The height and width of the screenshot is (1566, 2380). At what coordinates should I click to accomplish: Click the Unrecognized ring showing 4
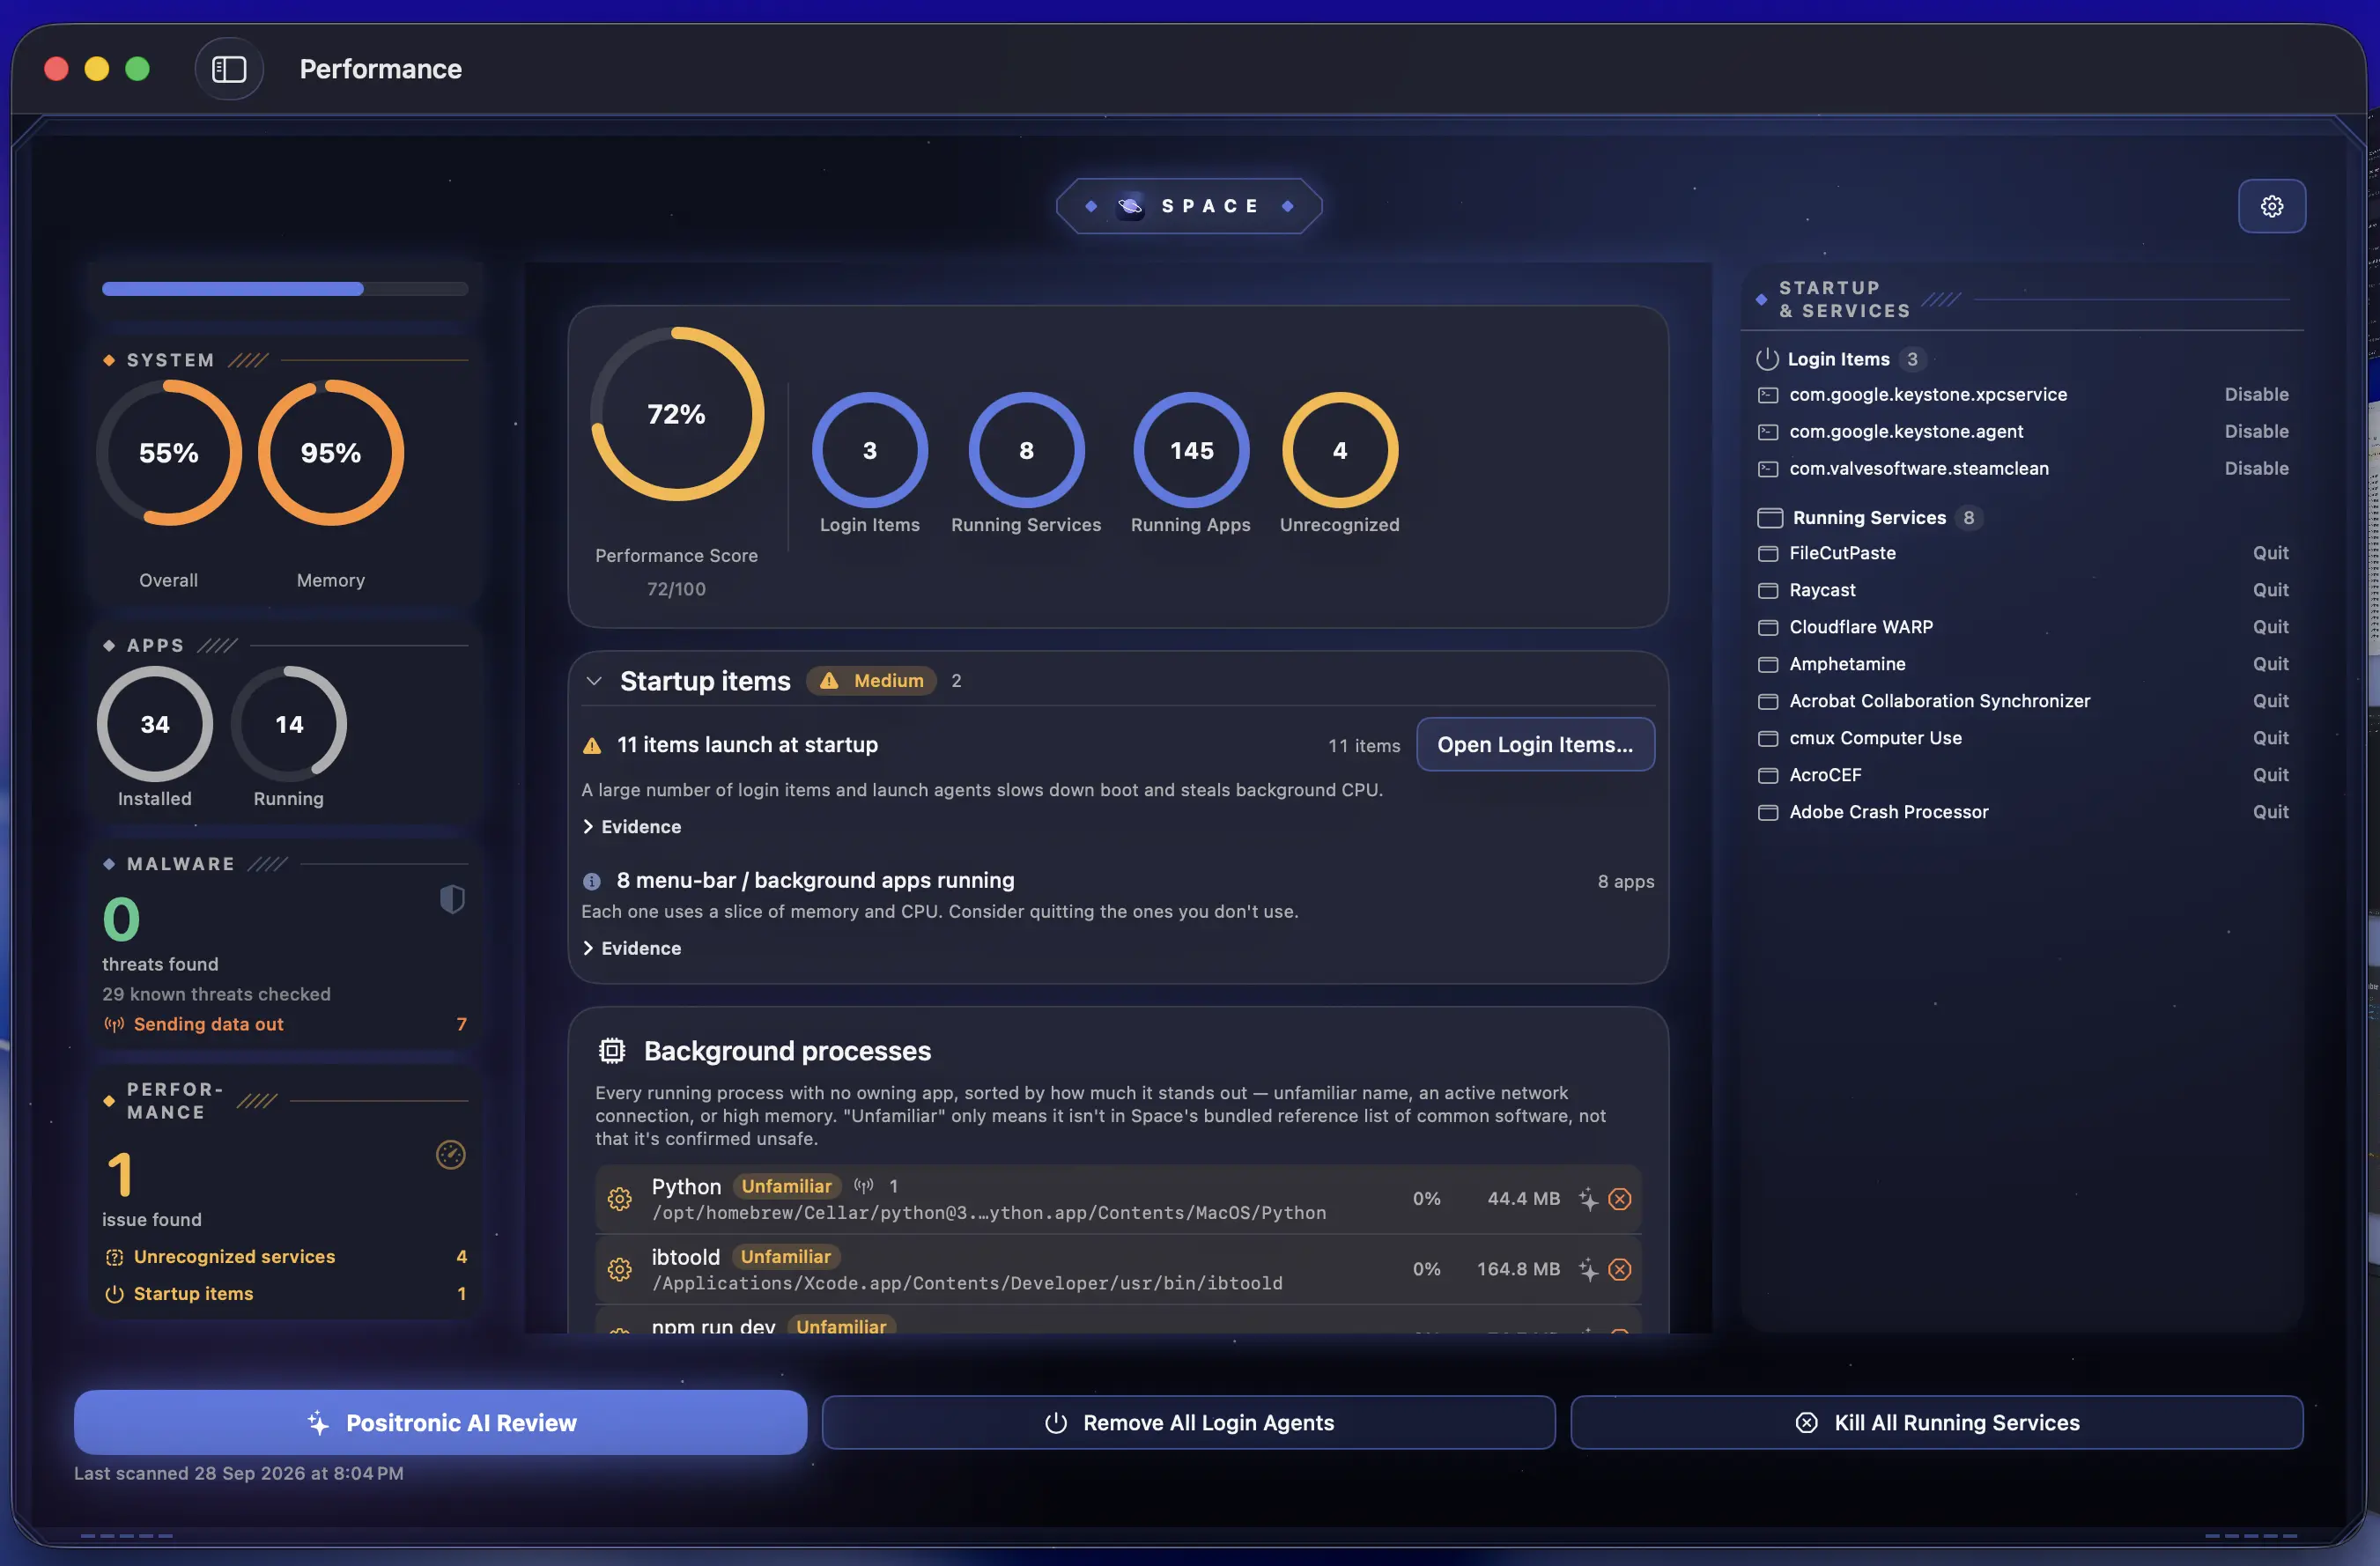(1340, 450)
